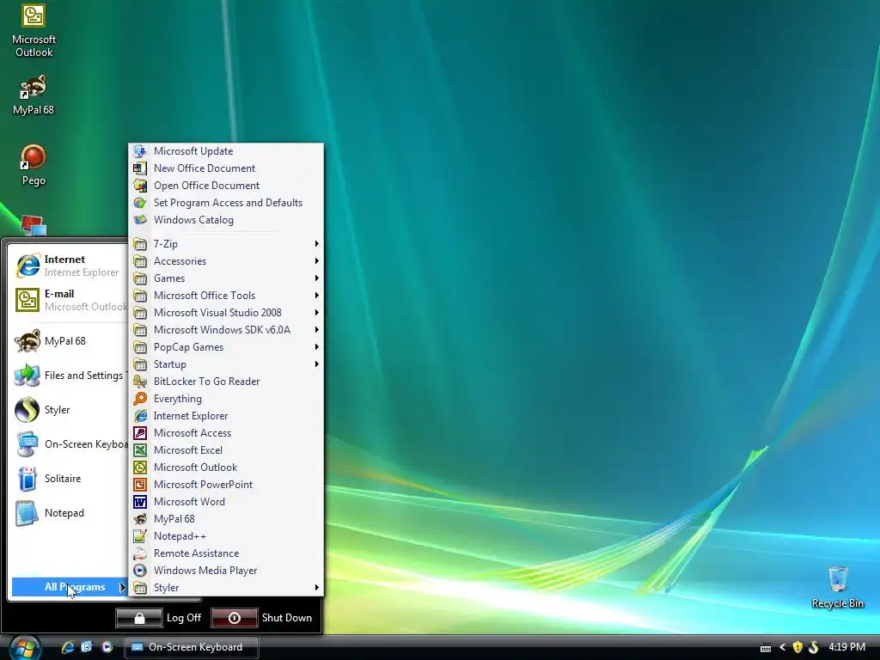Image resolution: width=880 pixels, height=660 pixels.
Task: Expand the Games folder submenu
Action: click(226, 278)
